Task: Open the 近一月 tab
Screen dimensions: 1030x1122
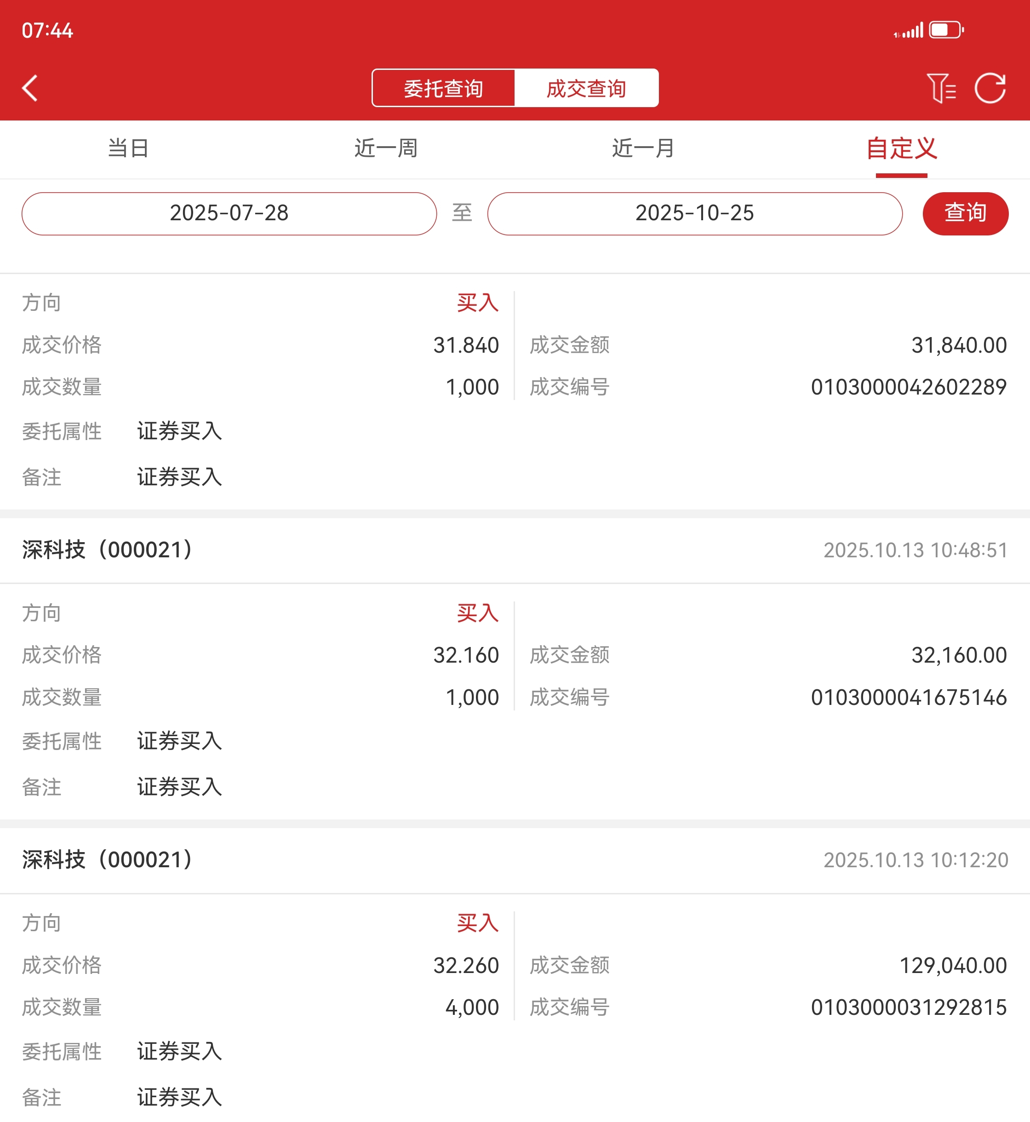Action: click(x=643, y=148)
